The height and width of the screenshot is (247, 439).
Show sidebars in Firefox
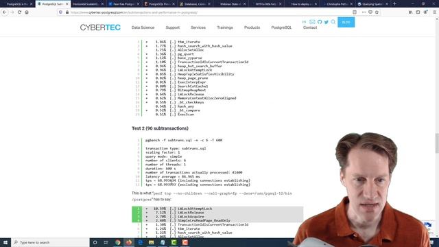tap(418, 12)
